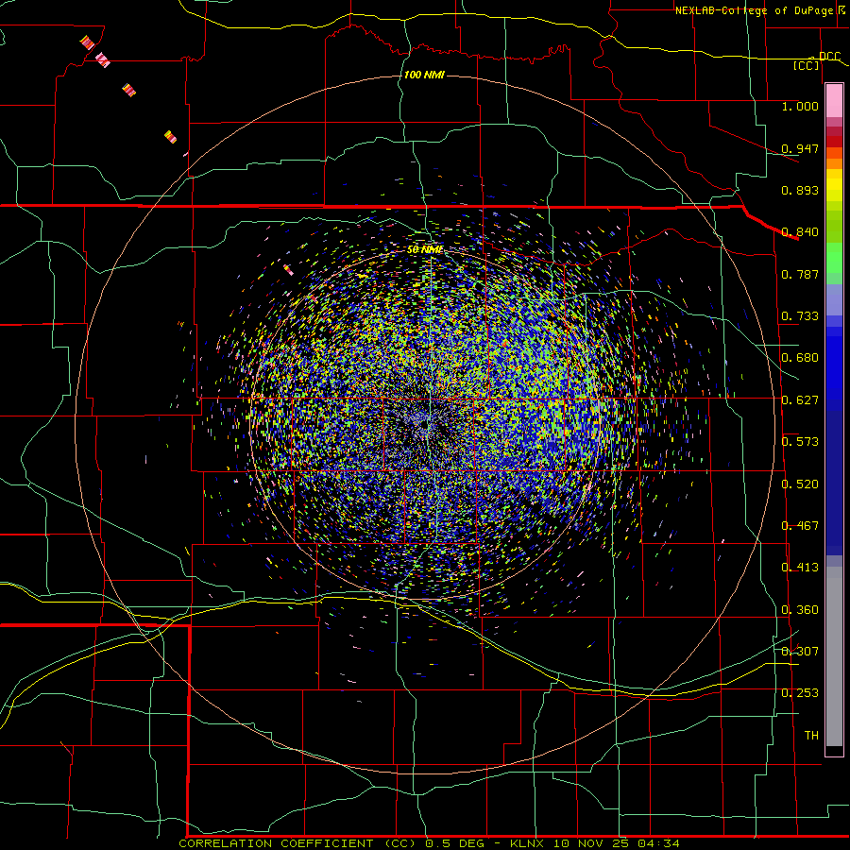Select the 0.307 legend value
Image resolution: width=850 pixels, height=850 pixels.
800,652
